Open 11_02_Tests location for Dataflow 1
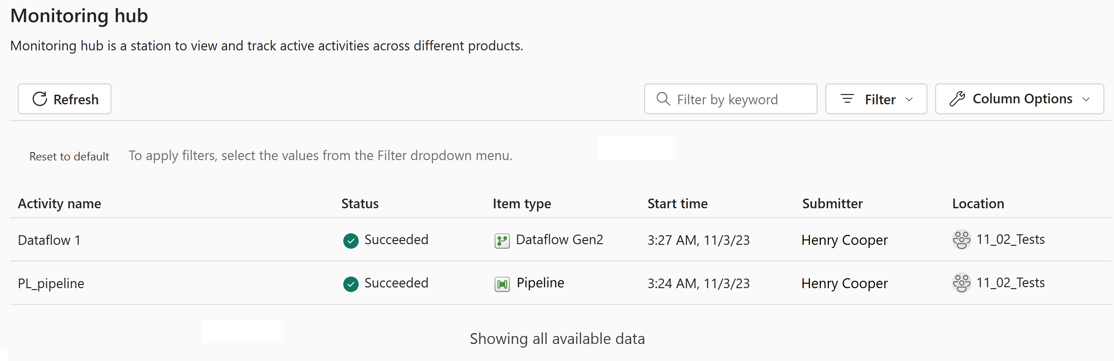 click(x=1010, y=239)
